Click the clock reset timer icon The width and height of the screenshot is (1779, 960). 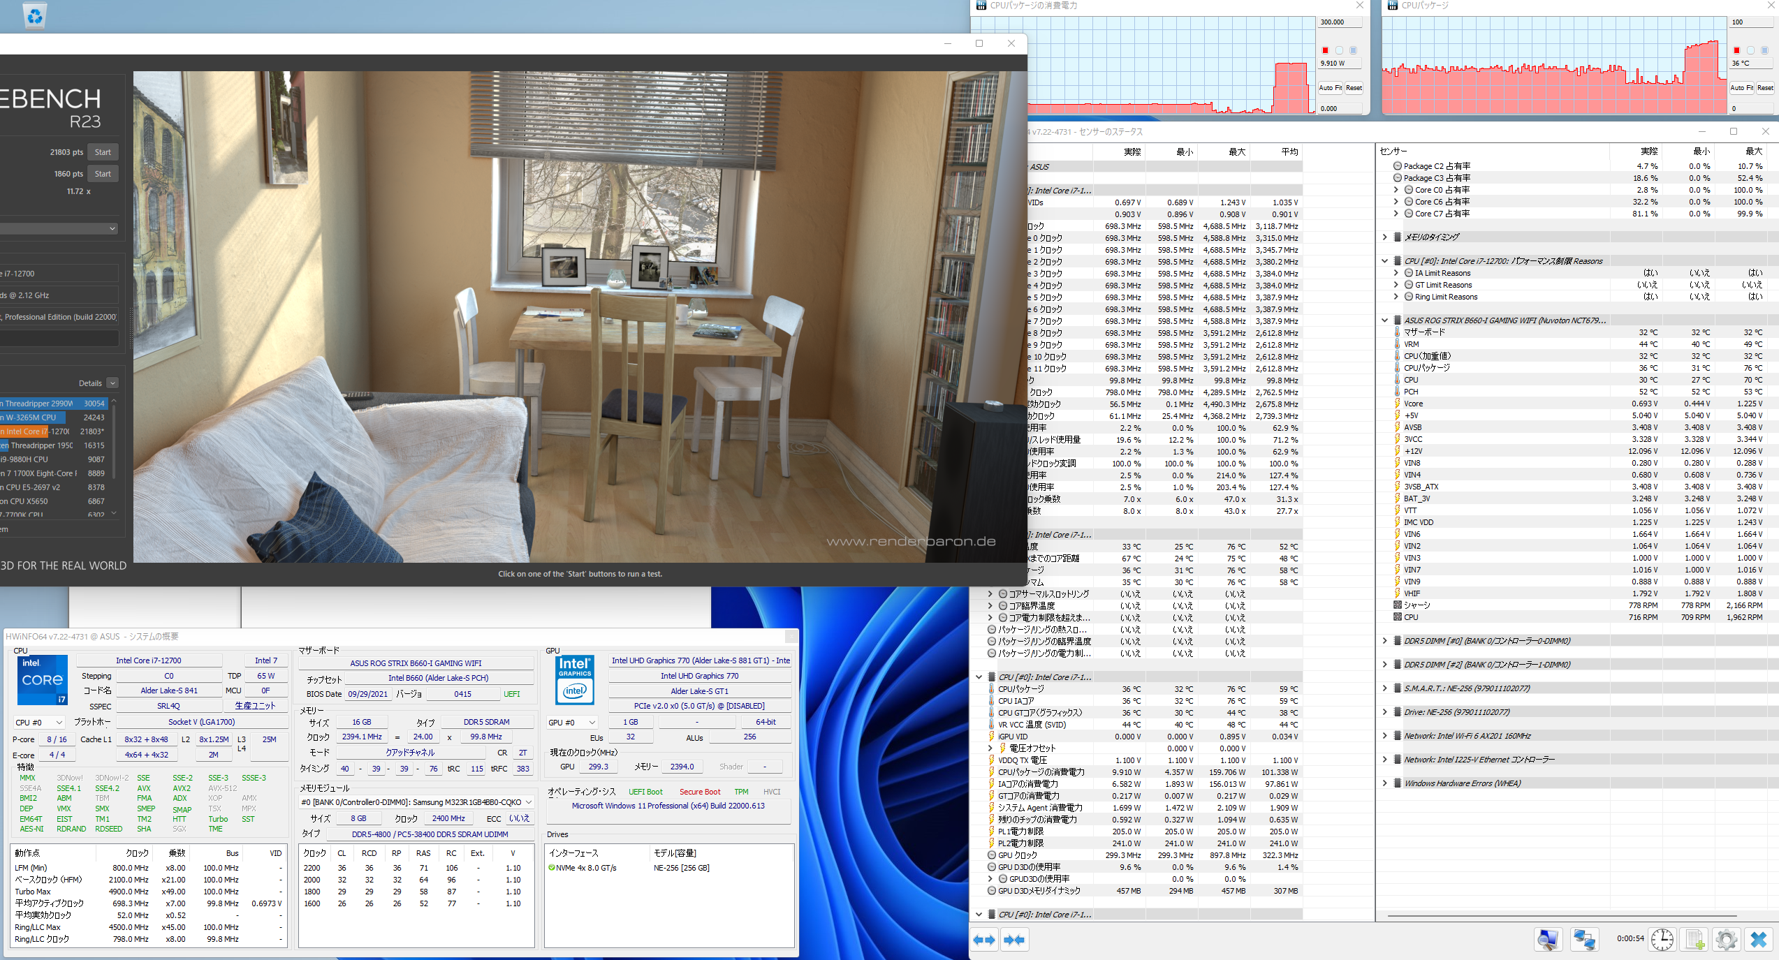1662,940
